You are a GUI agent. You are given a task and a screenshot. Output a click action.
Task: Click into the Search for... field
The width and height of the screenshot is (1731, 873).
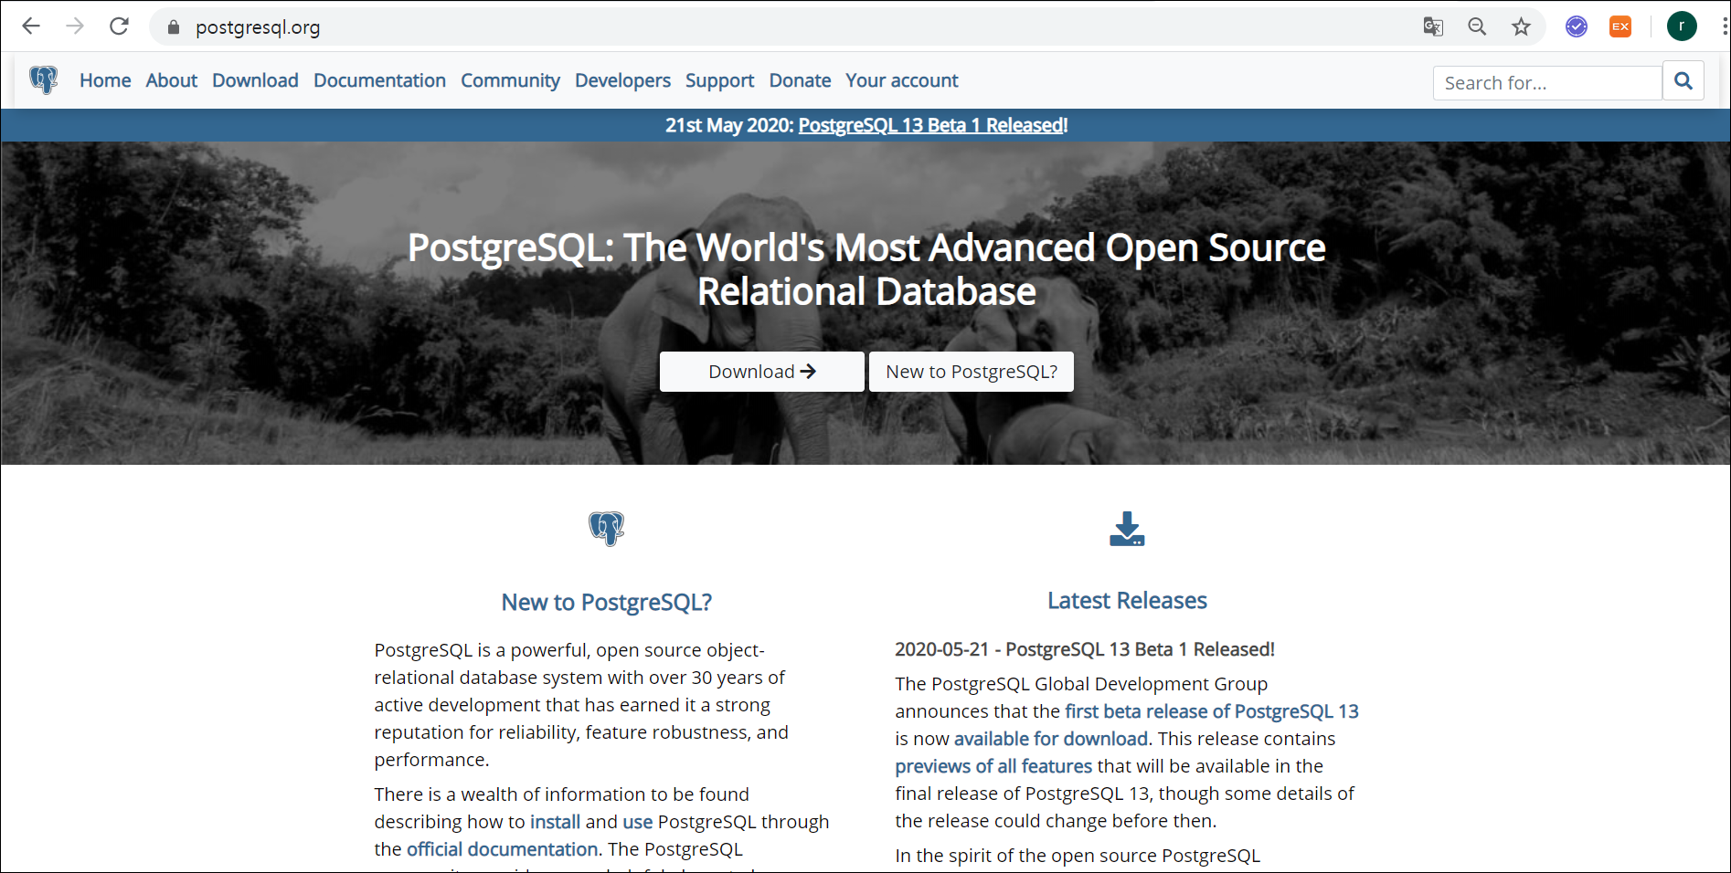(x=1547, y=83)
